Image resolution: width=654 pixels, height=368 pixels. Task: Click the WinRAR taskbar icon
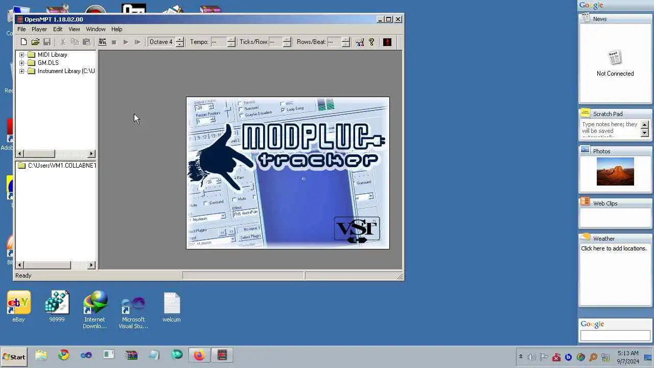coord(131,355)
